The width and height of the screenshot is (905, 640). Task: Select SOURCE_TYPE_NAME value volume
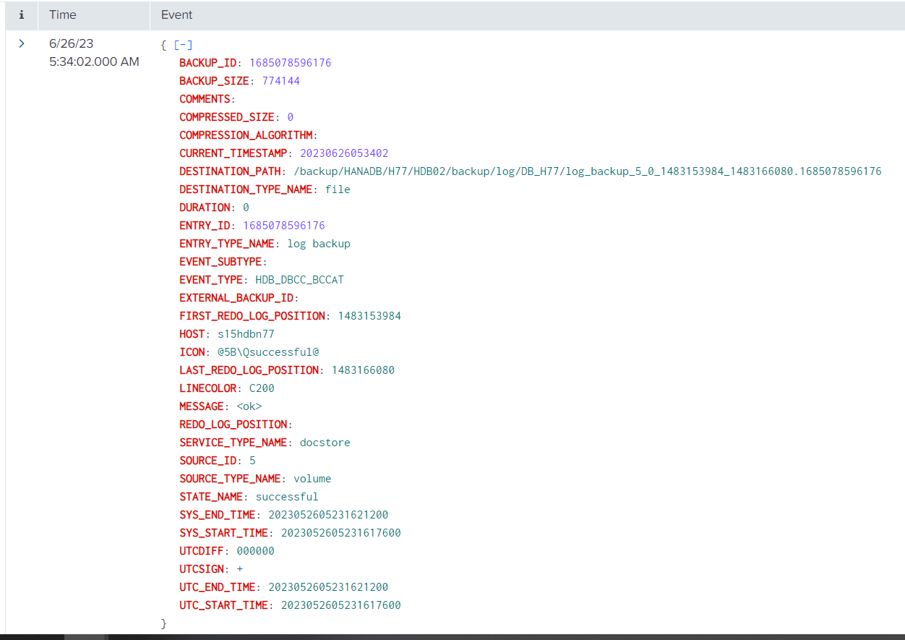[x=312, y=479]
